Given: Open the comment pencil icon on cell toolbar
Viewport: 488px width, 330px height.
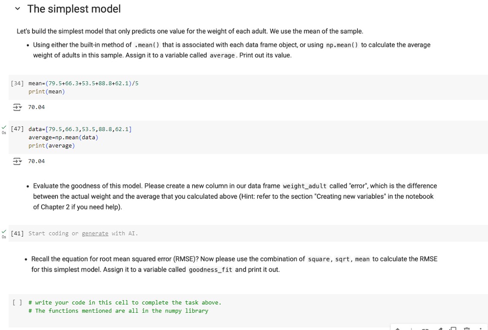Looking at the screenshot, I should click(440, 328).
